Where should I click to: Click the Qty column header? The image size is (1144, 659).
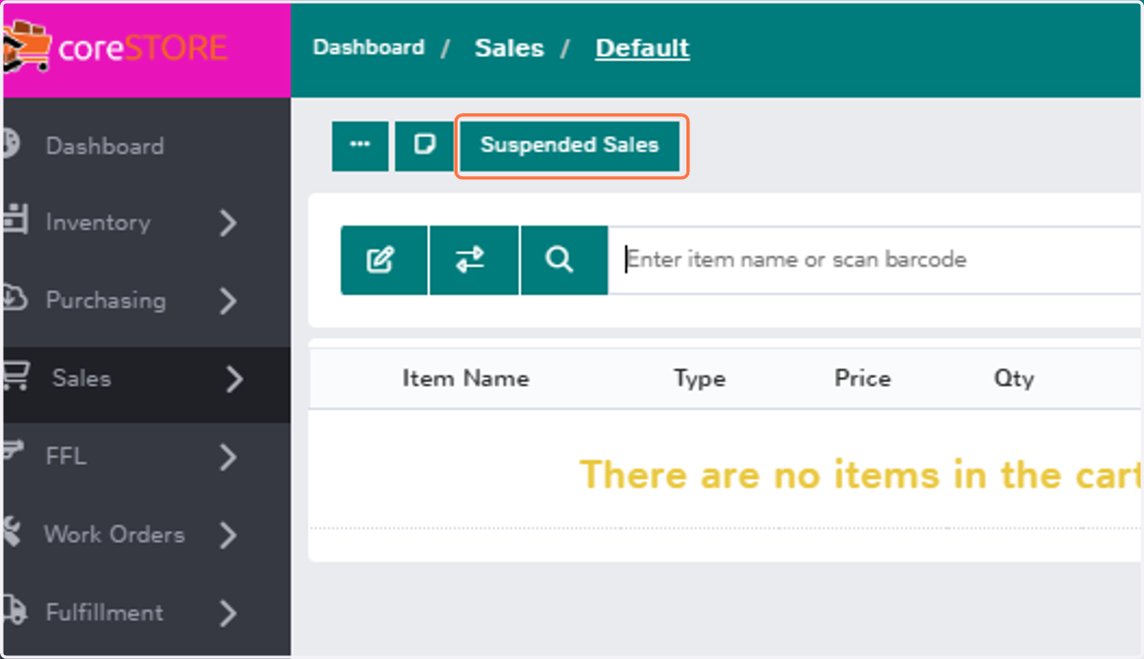1013,378
